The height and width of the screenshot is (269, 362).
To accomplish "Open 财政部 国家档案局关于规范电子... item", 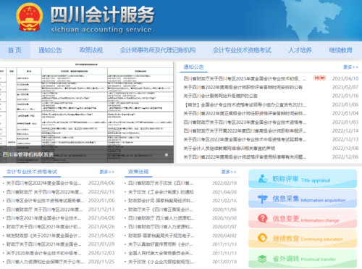I will click(x=161, y=236).
